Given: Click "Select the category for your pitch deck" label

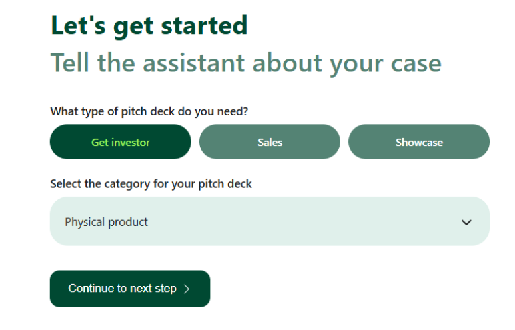Looking at the screenshot, I should [x=151, y=184].
